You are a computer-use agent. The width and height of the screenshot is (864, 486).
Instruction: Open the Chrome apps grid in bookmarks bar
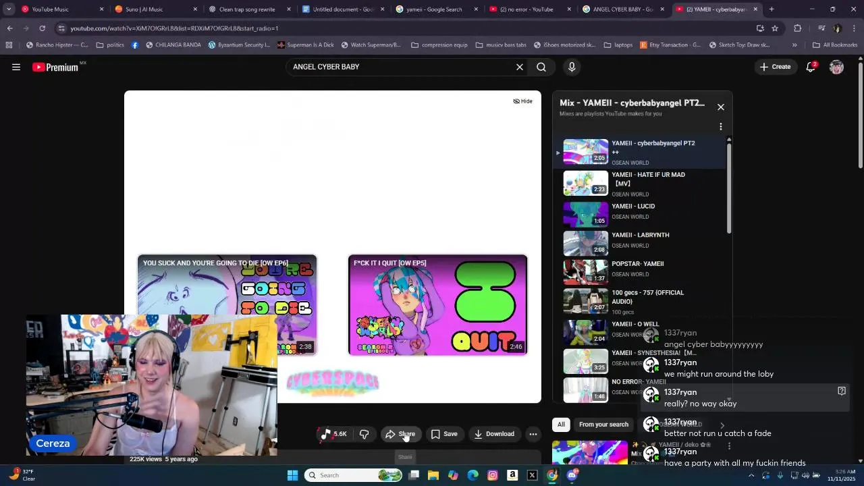(x=9, y=45)
